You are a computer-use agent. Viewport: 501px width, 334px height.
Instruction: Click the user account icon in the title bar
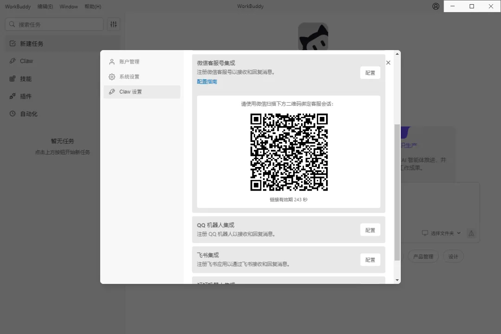[436, 6]
